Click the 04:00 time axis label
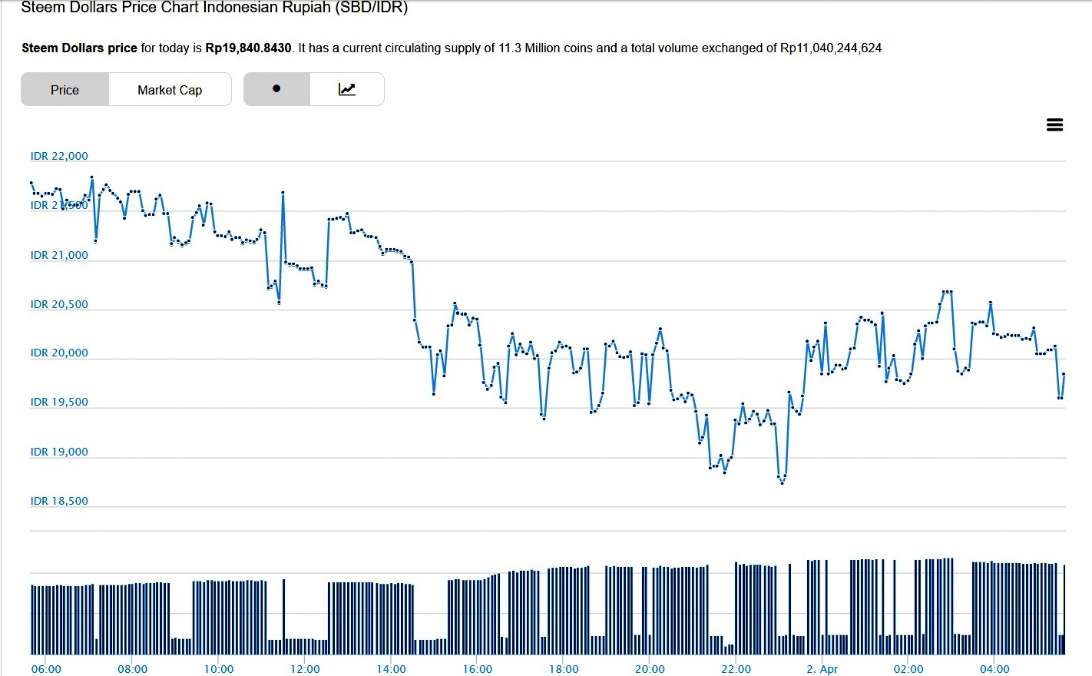 tap(994, 669)
